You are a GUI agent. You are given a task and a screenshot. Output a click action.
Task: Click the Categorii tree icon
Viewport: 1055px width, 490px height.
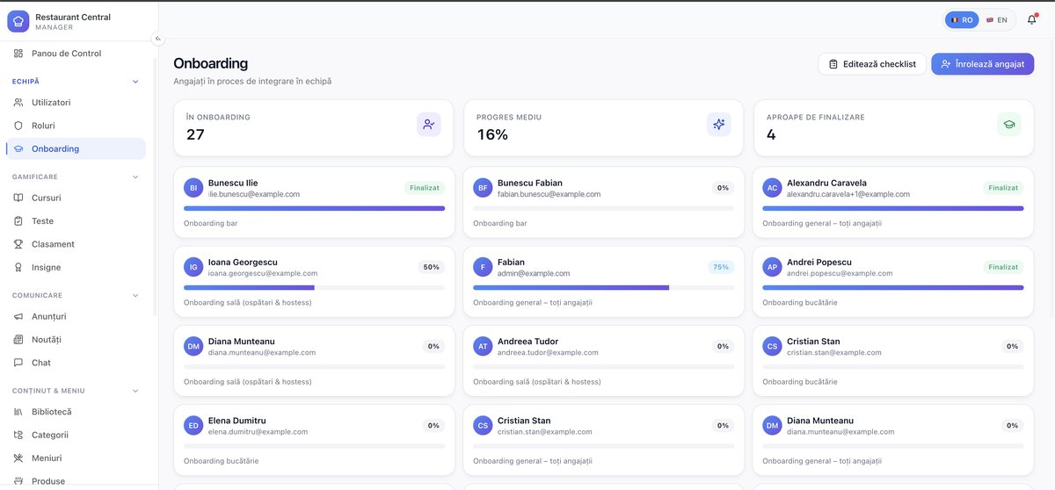pos(18,435)
